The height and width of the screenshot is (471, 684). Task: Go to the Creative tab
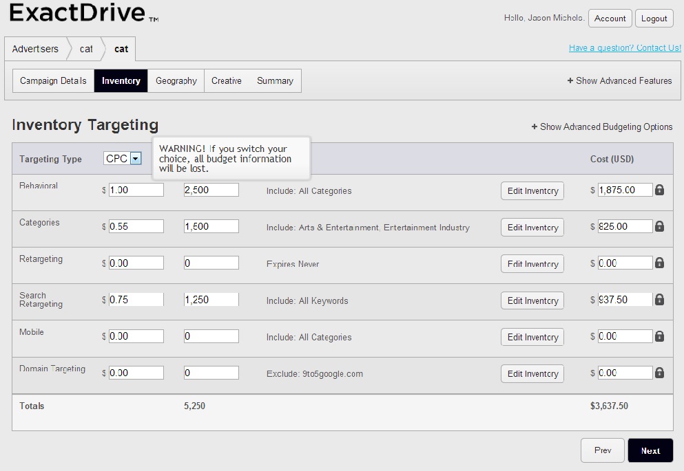point(226,80)
